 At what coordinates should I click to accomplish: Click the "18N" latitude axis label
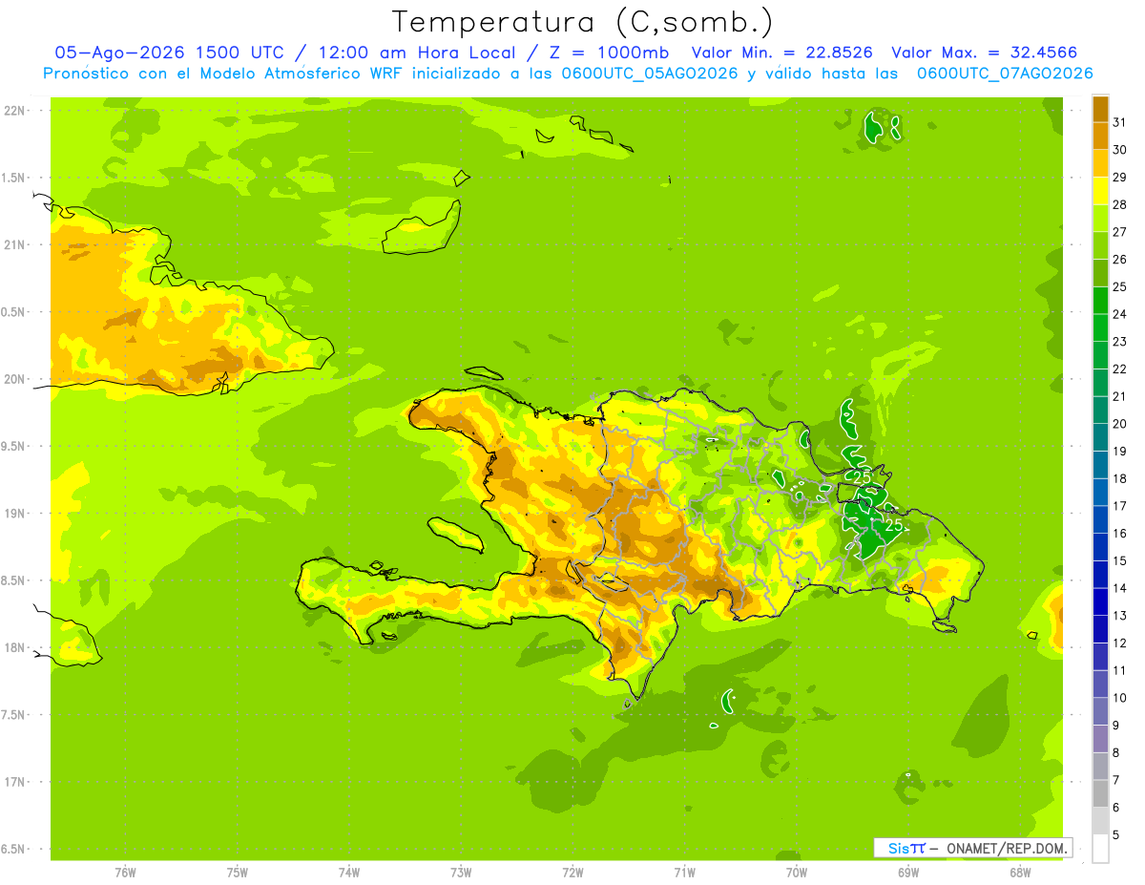click(x=15, y=647)
